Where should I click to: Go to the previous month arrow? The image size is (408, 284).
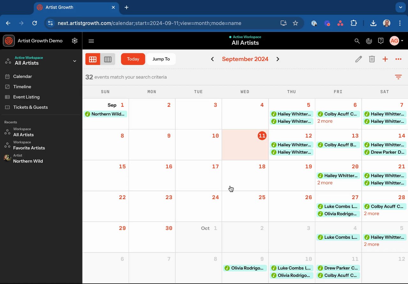(x=212, y=59)
